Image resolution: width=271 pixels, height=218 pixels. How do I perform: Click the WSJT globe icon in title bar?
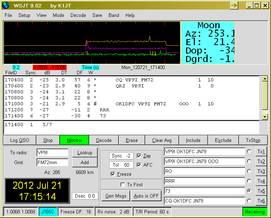(x=6, y=5)
